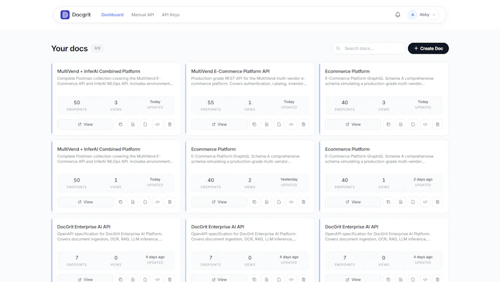Screen dimensions: 500x282
Task: Click the 'Your docs' heading
Action: click(x=69, y=49)
